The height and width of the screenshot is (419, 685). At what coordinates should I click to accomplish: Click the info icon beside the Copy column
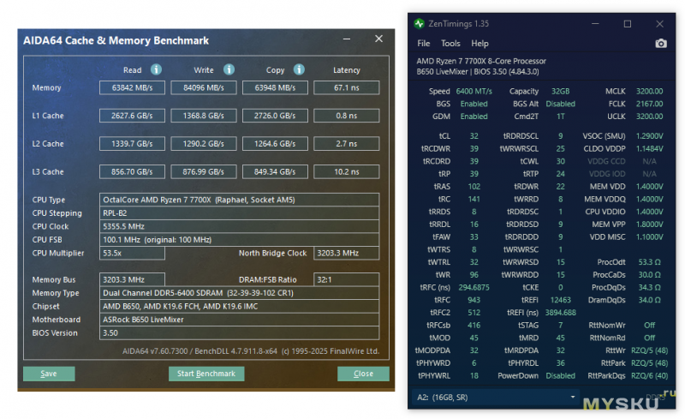tap(299, 69)
